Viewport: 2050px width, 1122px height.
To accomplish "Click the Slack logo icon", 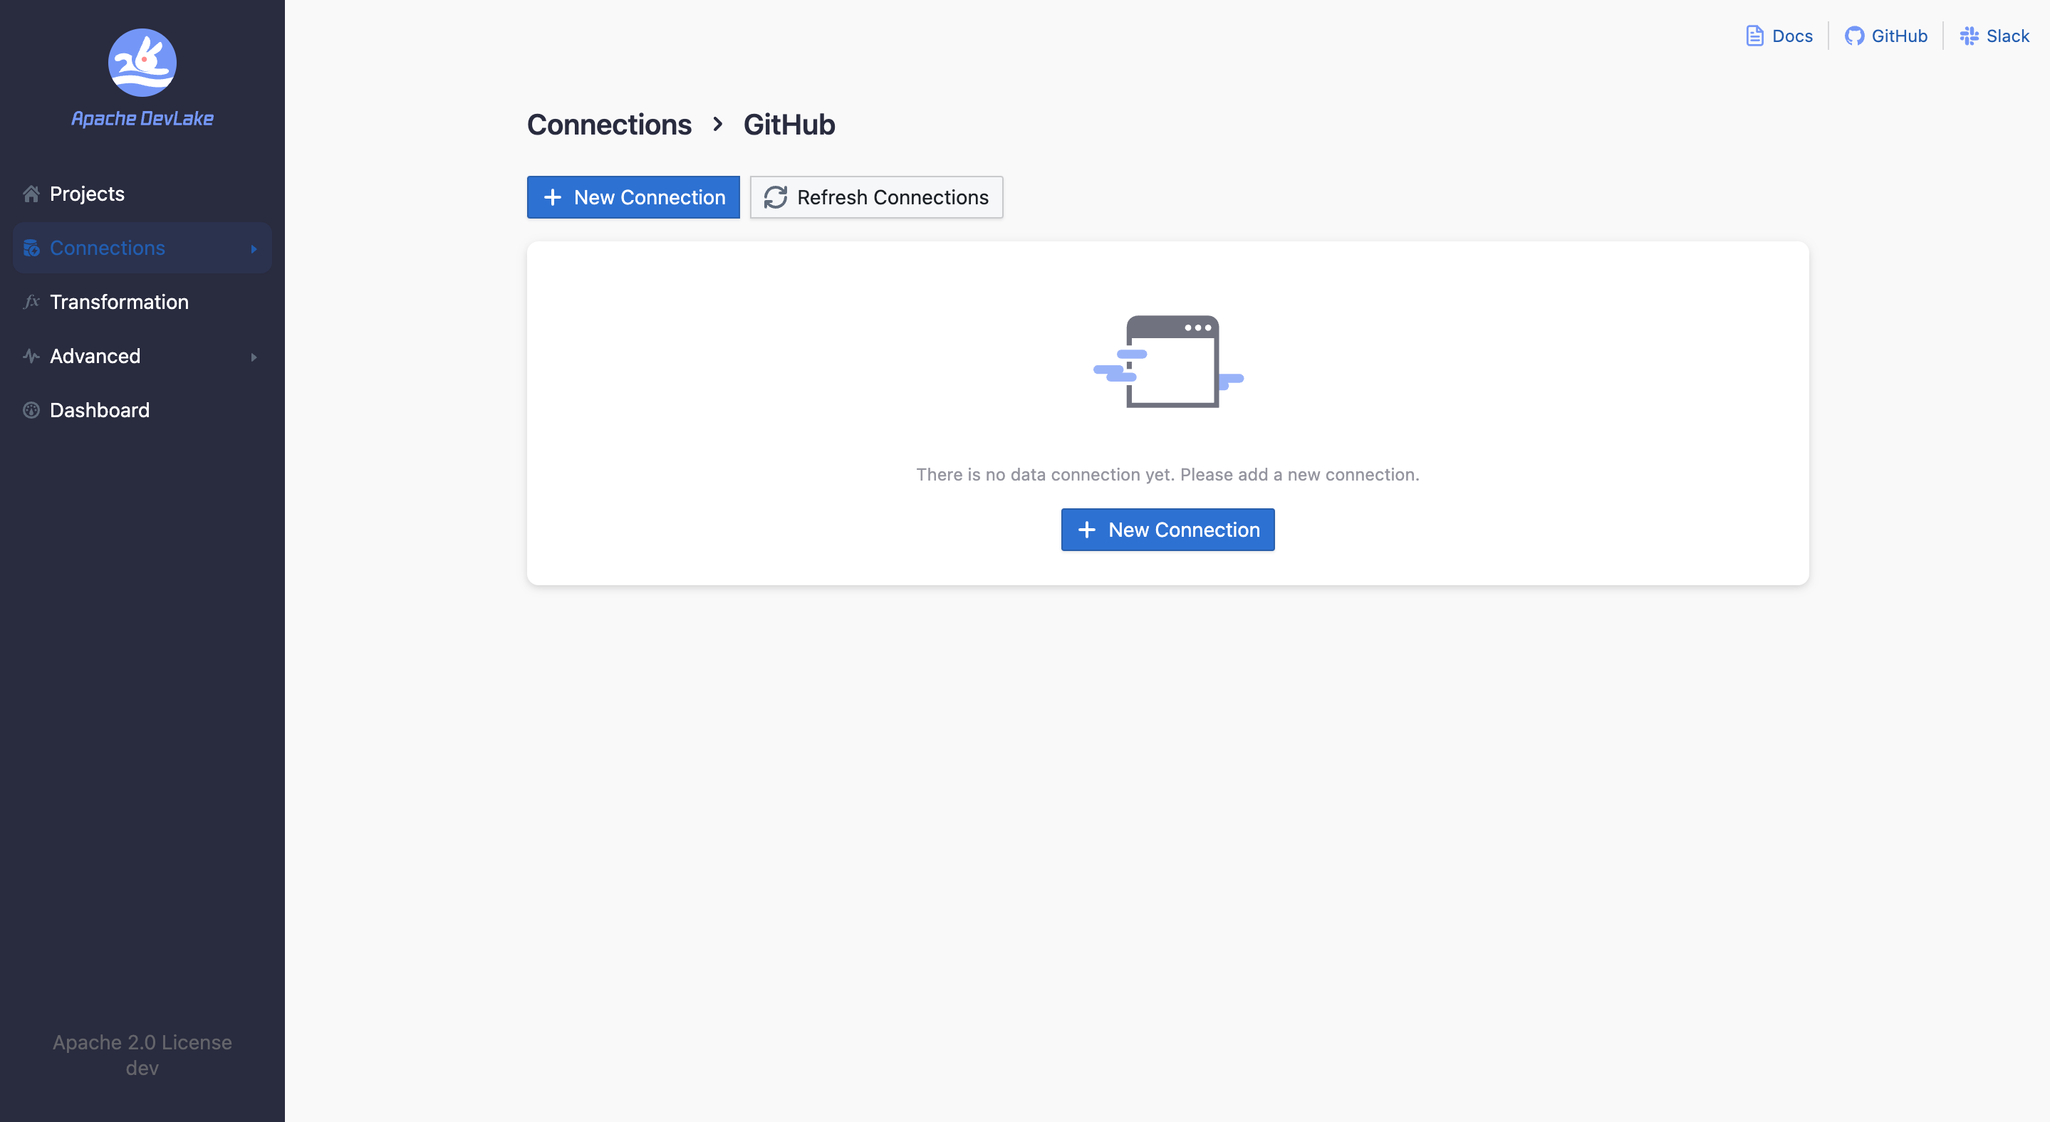I will 1968,36.
